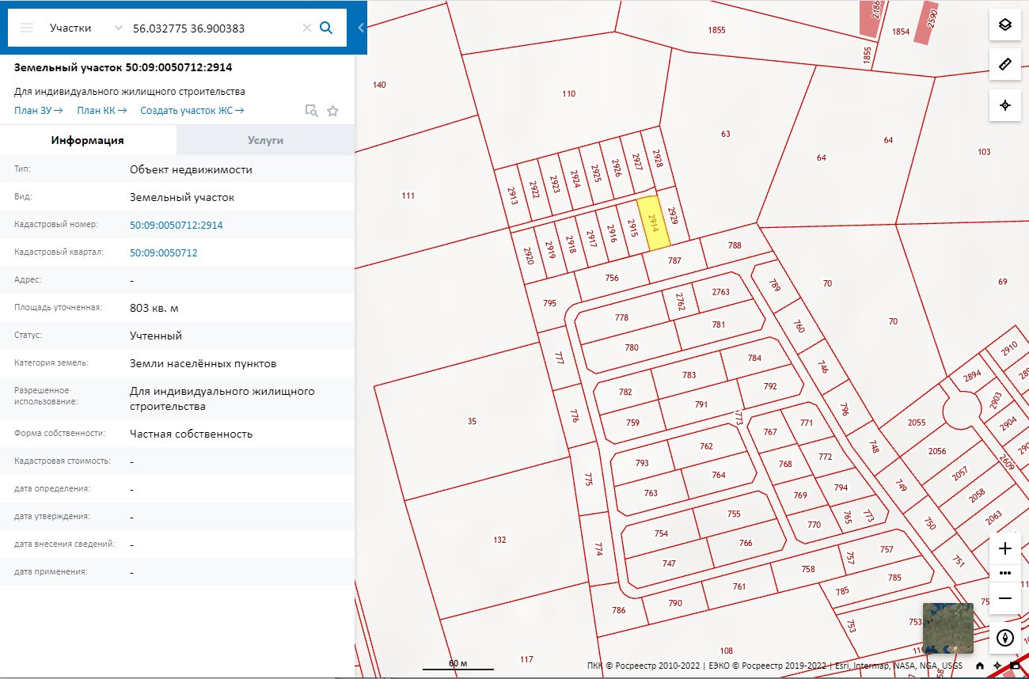This screenshot has height=679, width=1029.
Task: Select parcel 787 on the map
Action: coord(674,260)
